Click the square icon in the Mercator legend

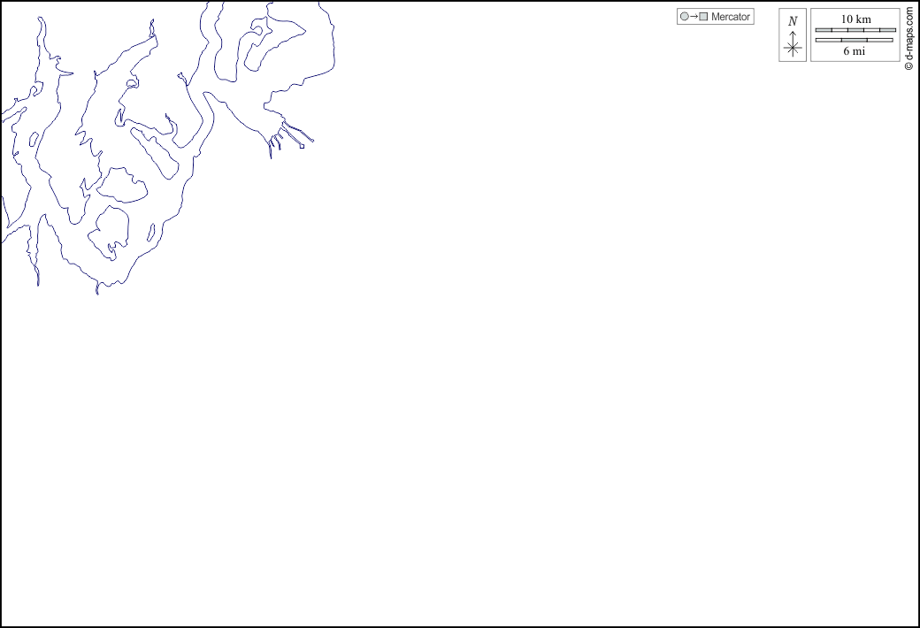(703, 17)
